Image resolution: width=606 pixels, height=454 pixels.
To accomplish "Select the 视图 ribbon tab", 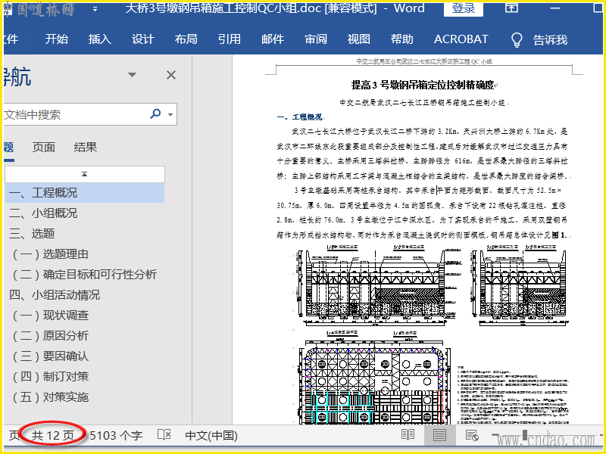I will (358, 39).
